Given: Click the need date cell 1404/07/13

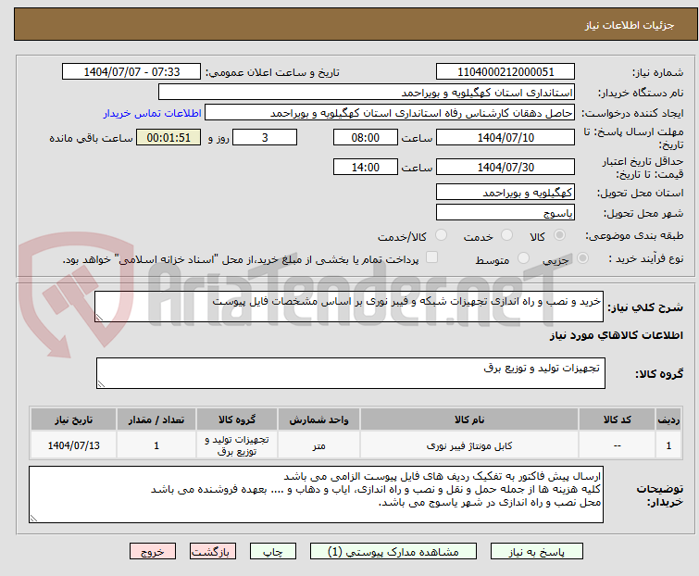Looking at the screenshot, I should [73, 445].
